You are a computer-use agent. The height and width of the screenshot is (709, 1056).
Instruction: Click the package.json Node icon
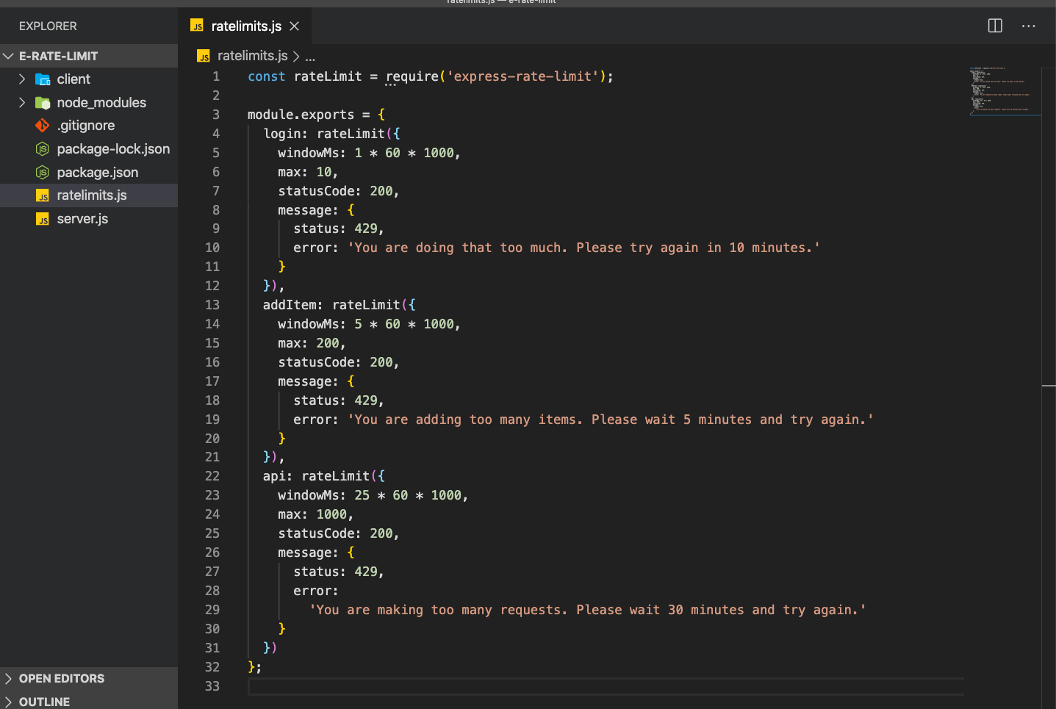43,173
